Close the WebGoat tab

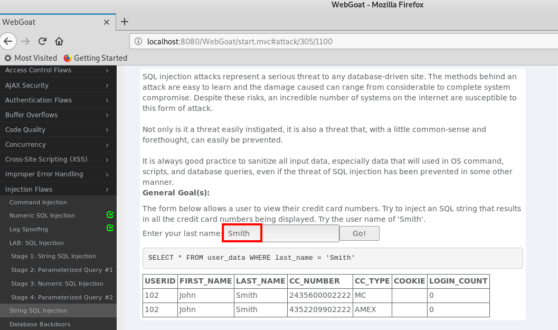click(x=107, y=22)
